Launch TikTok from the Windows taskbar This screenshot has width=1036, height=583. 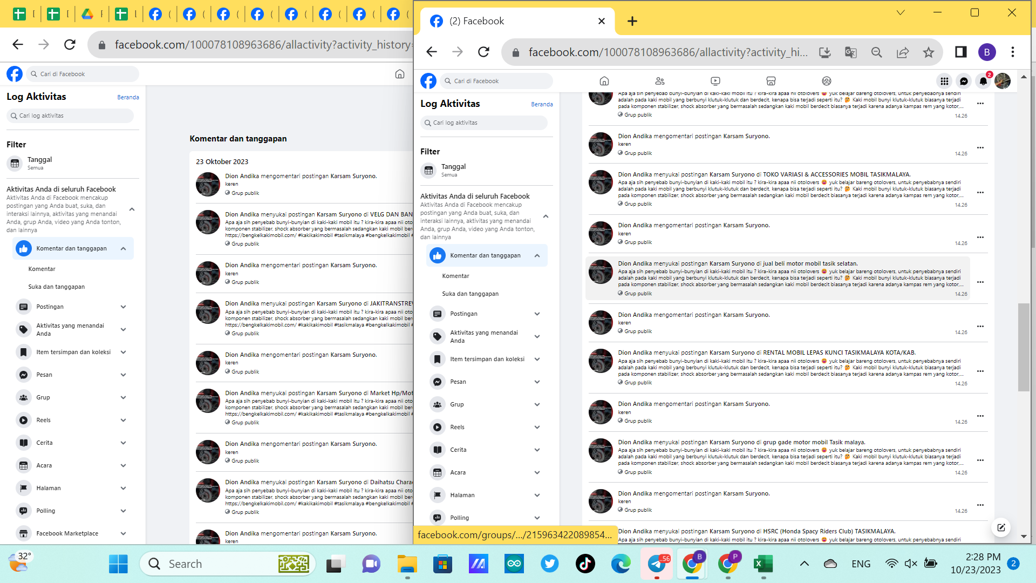click(585, 564)
